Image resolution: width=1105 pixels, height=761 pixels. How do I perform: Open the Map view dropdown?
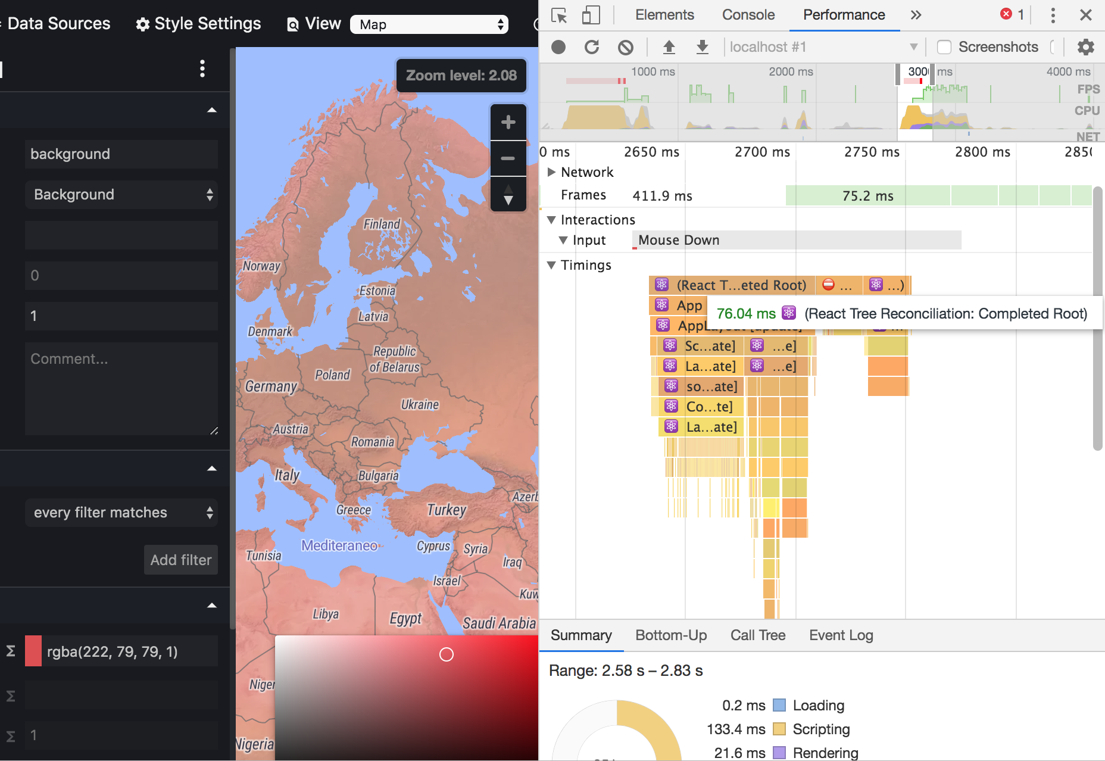429,25
